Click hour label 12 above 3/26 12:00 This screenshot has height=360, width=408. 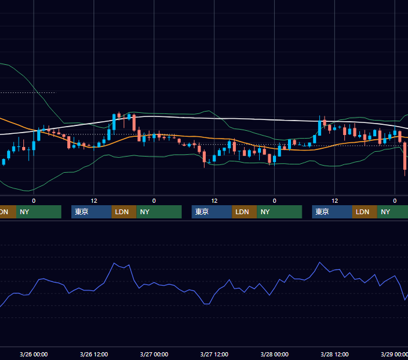tap(94, 201)
